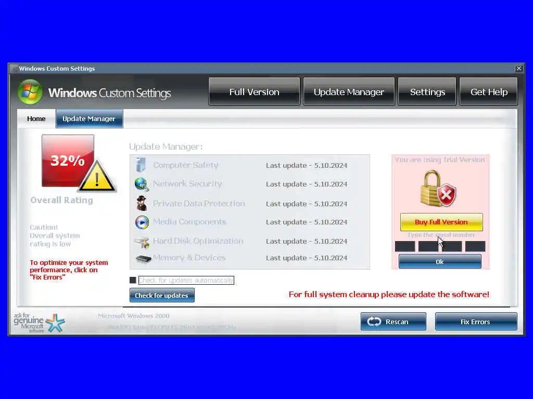The height and width of the screenshot is (399, 533).
Task: Click 'You are using Trial Version' text
Action: [440, 160]
